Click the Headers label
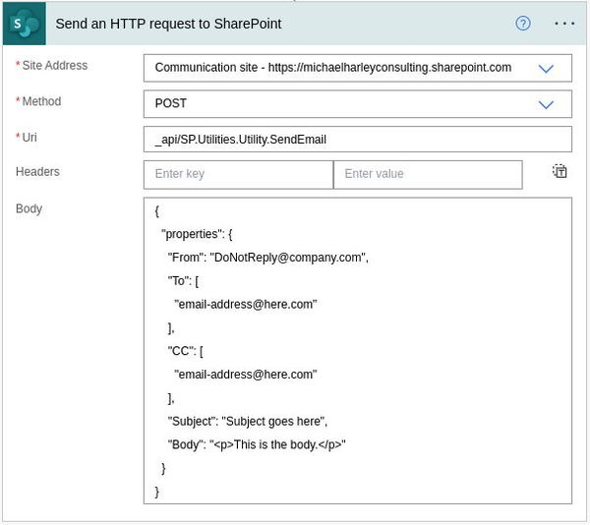Viewport: 590px width, 525px height. point(37,172)
